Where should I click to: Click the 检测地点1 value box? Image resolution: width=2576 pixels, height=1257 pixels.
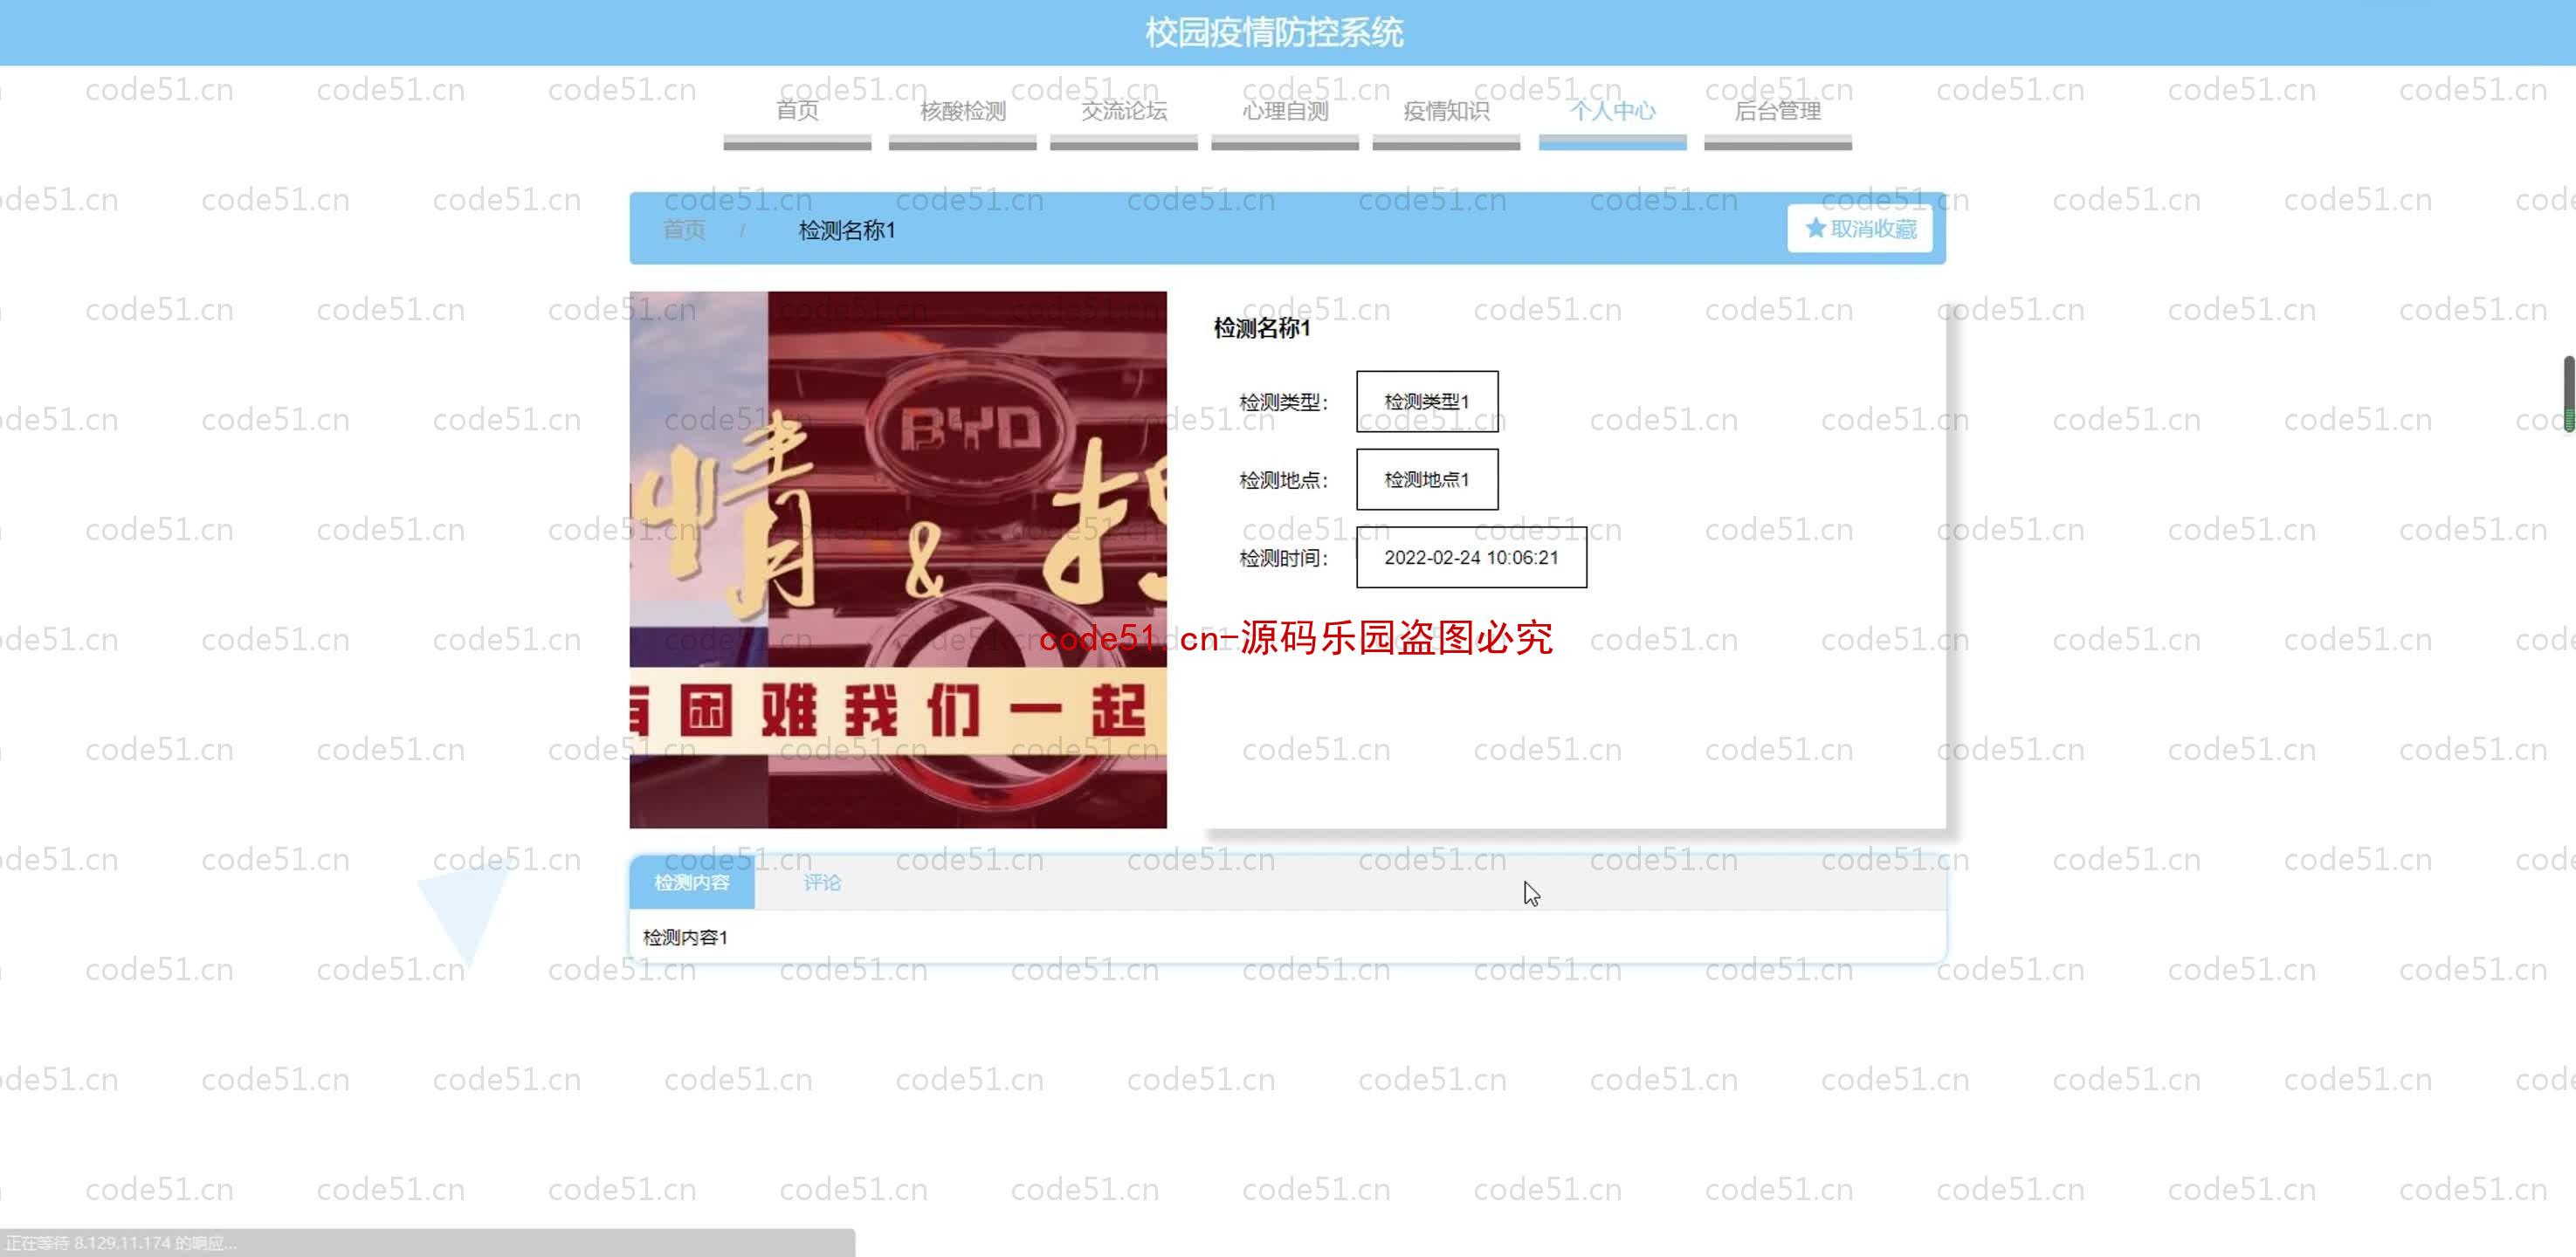point(1427,480)
